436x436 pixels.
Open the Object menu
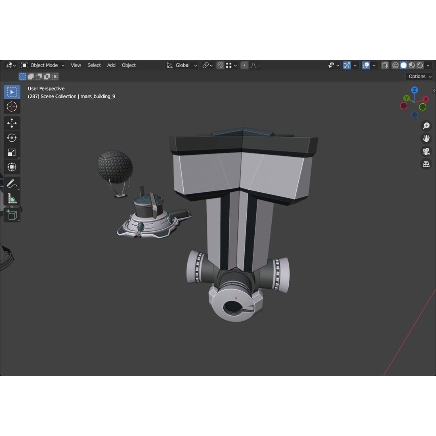(x=128, y=65)
